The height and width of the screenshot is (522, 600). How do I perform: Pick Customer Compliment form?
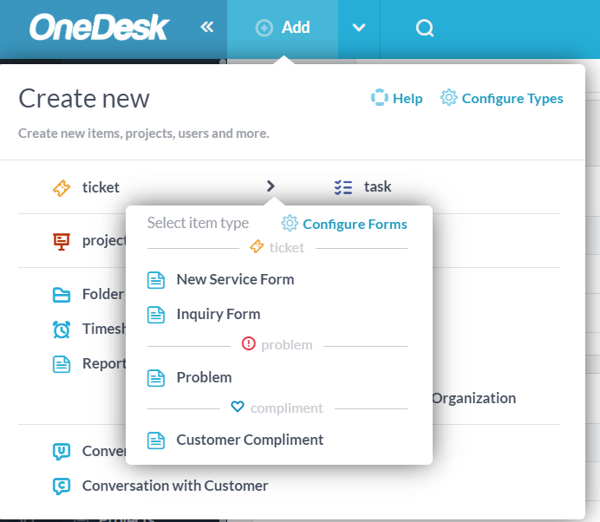pyautogui.click(x=249, y=440)
